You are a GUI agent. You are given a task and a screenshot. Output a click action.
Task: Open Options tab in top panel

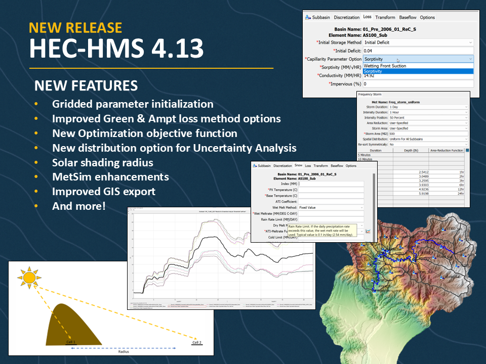click(427, 17)
